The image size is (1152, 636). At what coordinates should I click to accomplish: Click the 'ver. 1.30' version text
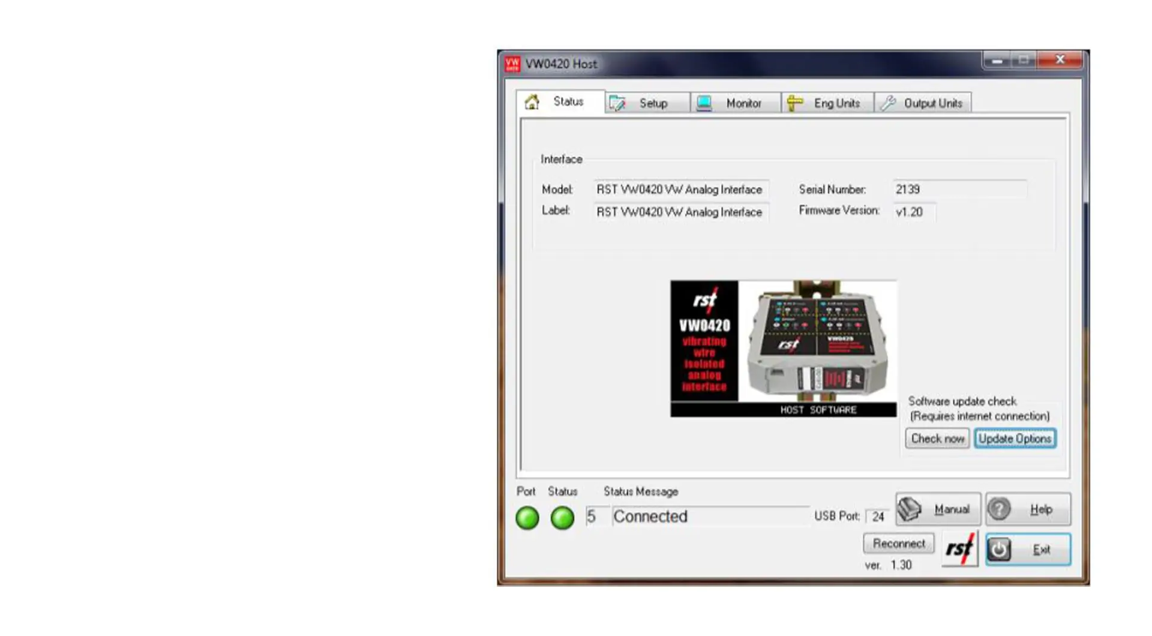click(888, 565)
